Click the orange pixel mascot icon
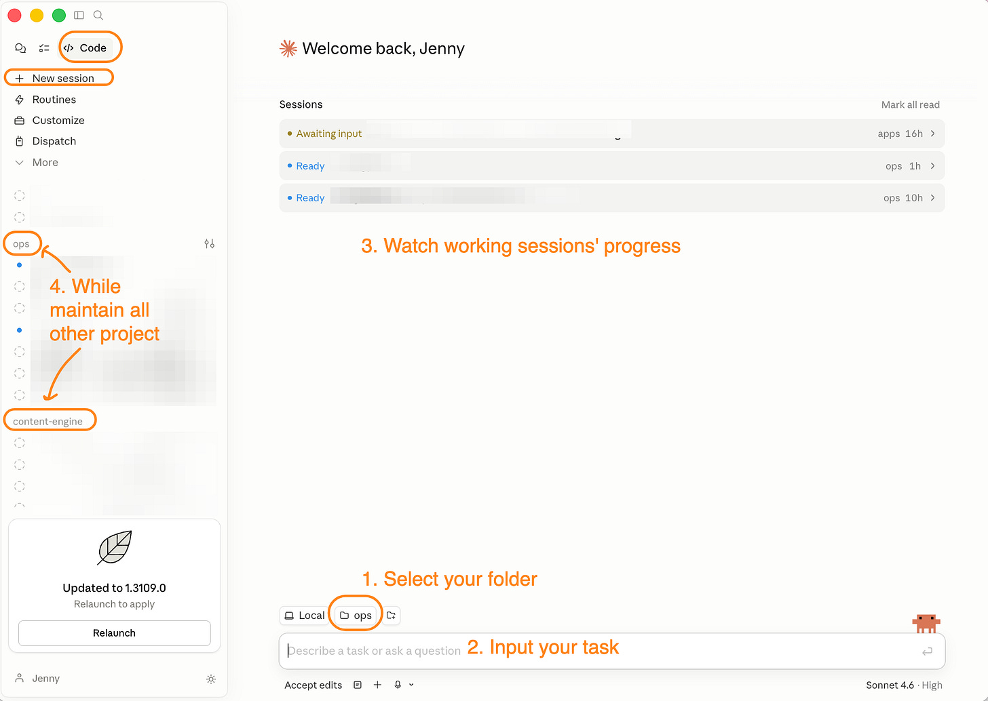This screenshot has width=988, height=701. (x=926, y=623)
